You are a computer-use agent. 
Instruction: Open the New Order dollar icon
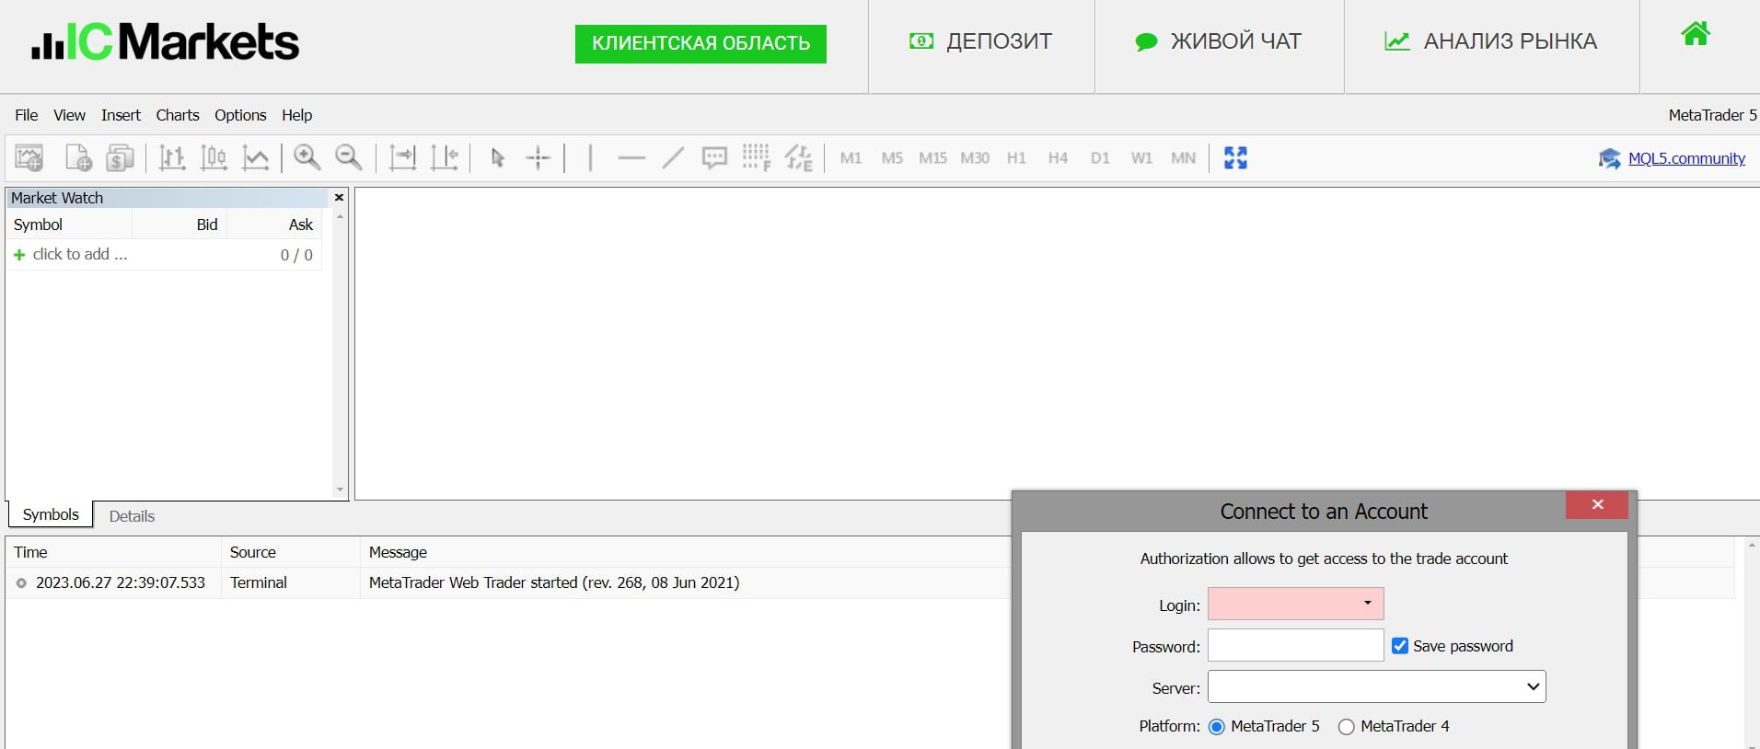(x=120, y=158)
